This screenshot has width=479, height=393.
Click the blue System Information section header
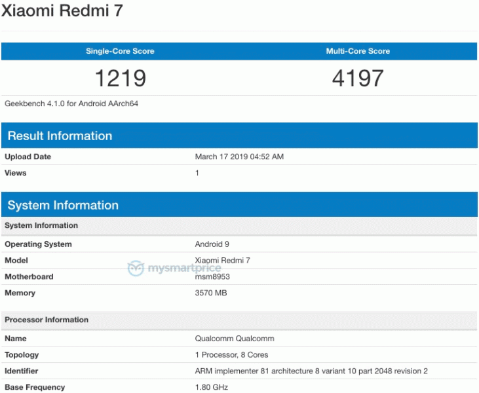pos(63,205)
